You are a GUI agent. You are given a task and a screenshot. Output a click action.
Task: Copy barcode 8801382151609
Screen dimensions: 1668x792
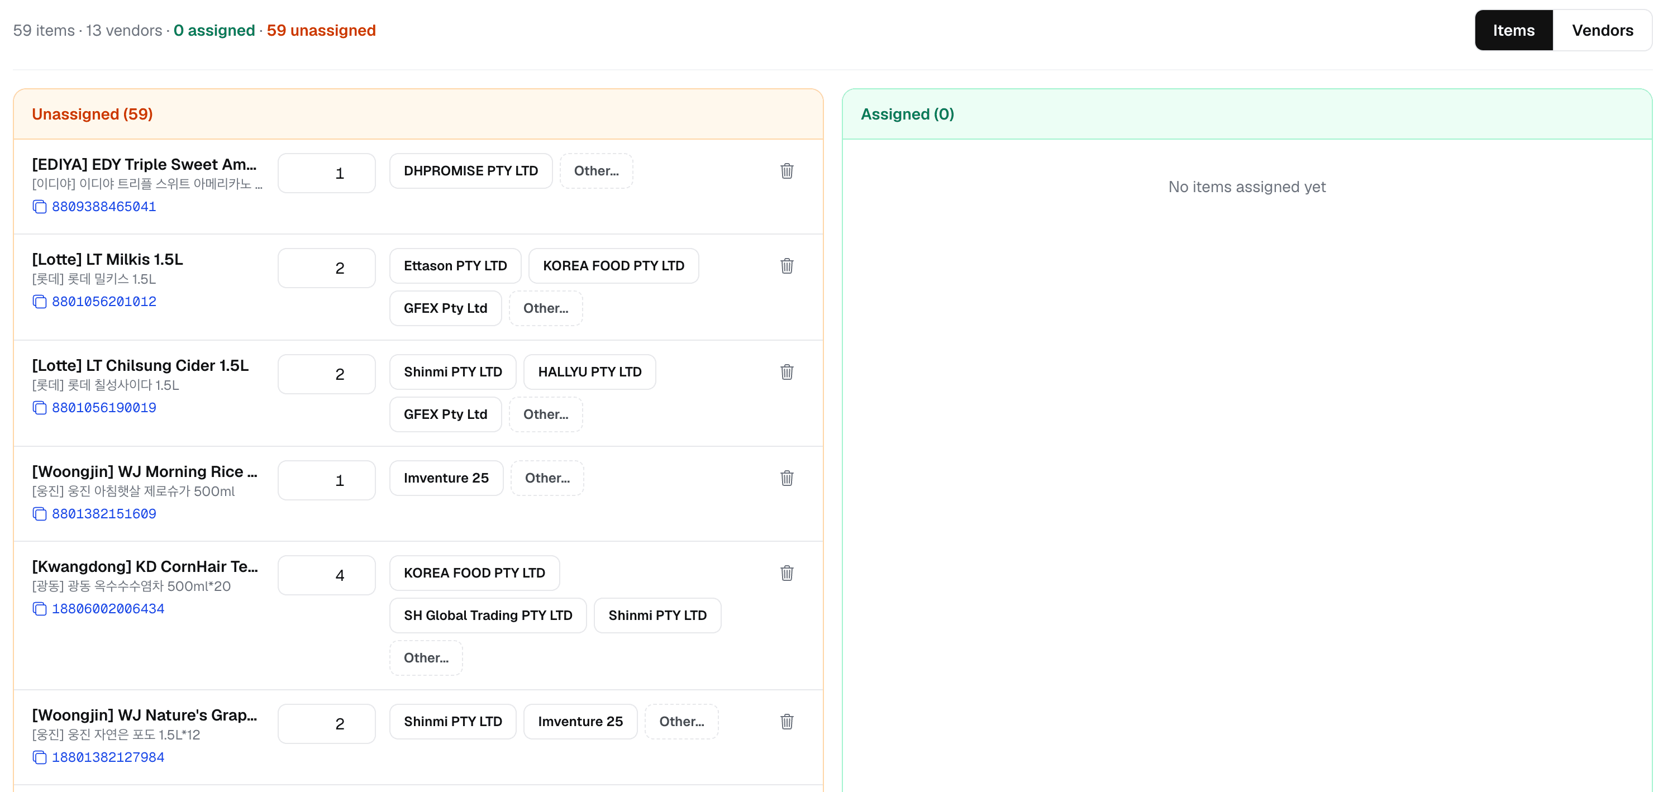40,514
